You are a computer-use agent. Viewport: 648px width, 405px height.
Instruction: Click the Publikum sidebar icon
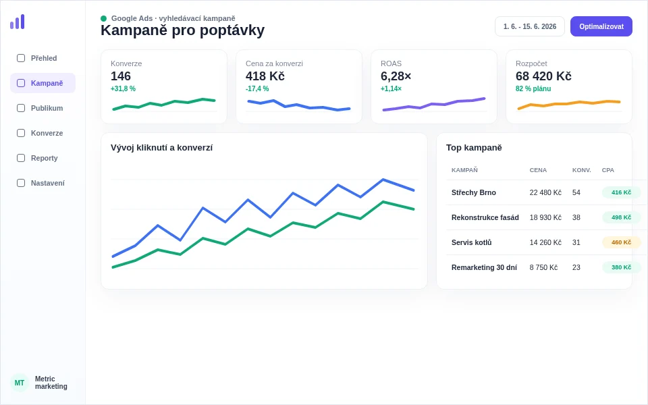pos(21,108)
